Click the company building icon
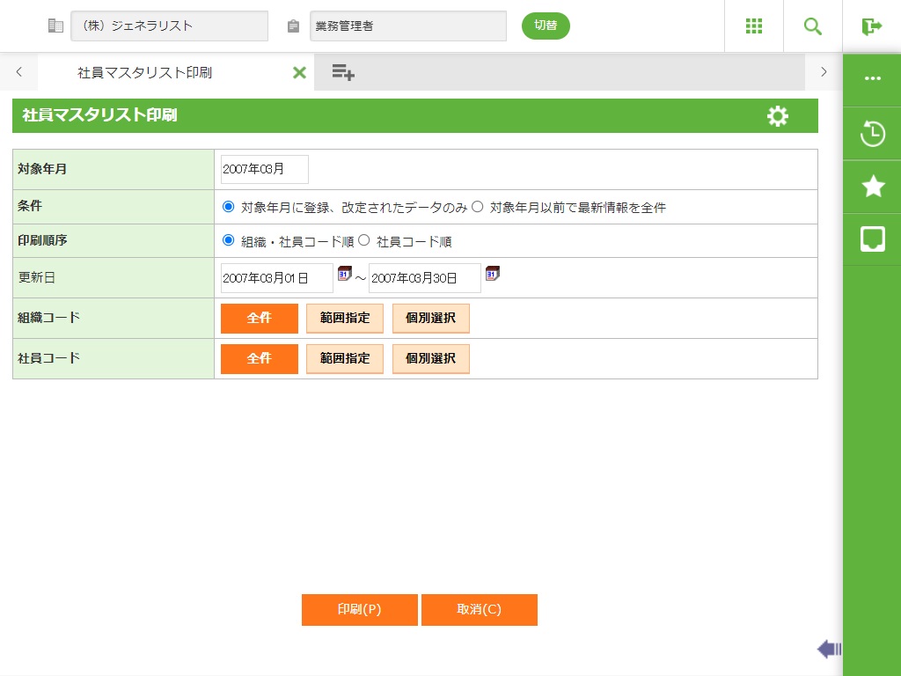The image size is (901, 676). [x=55, y=26]
